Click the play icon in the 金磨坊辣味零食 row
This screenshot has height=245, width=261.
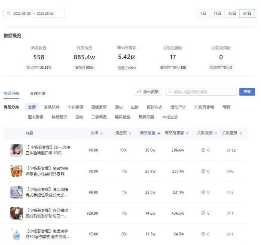[203, 171]
